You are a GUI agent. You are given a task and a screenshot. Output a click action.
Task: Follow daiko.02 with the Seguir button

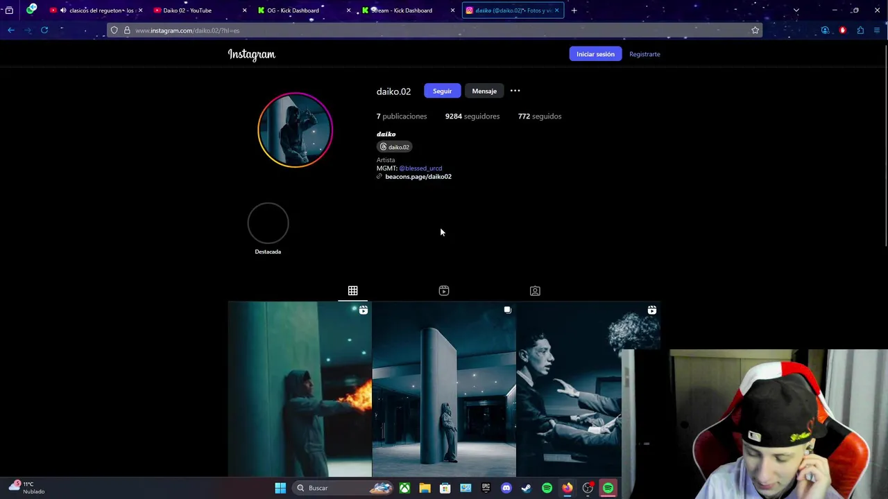pos(442,91)
